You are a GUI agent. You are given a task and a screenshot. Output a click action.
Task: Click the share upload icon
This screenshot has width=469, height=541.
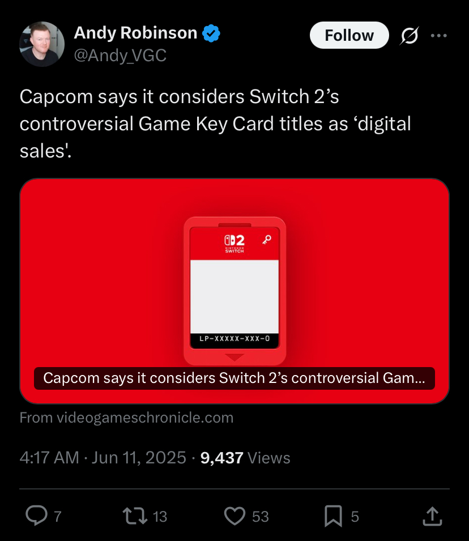pyautogui.click(x=432, y=516)
